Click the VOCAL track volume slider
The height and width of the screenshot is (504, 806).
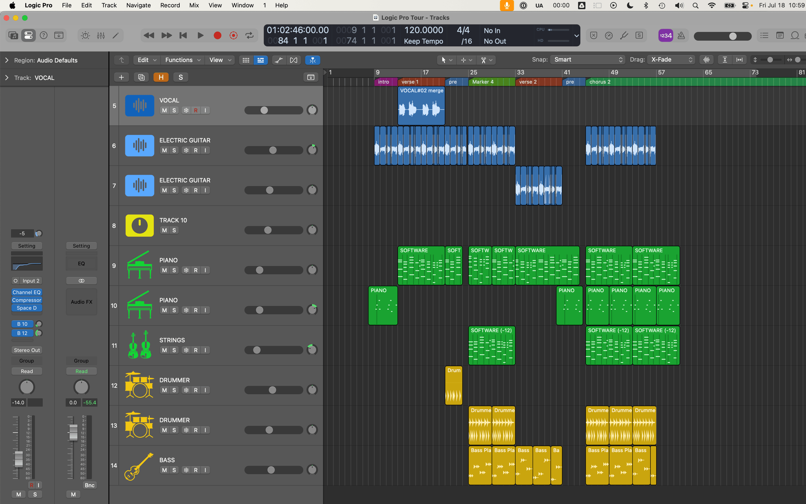pyautogui.click(x=273, y=110)
